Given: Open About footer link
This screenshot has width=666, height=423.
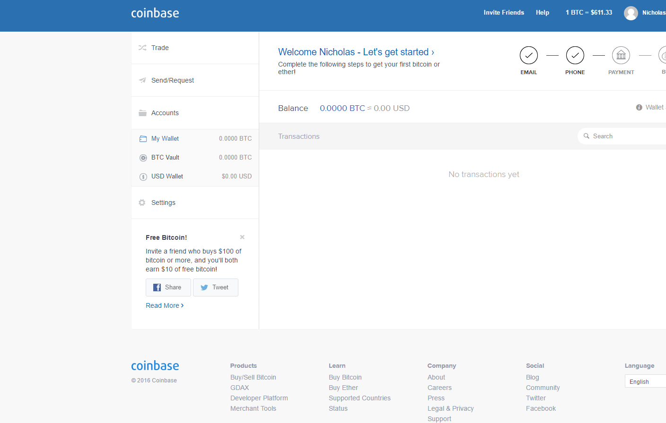Looking at the screenshot, I should pos(436,377).
